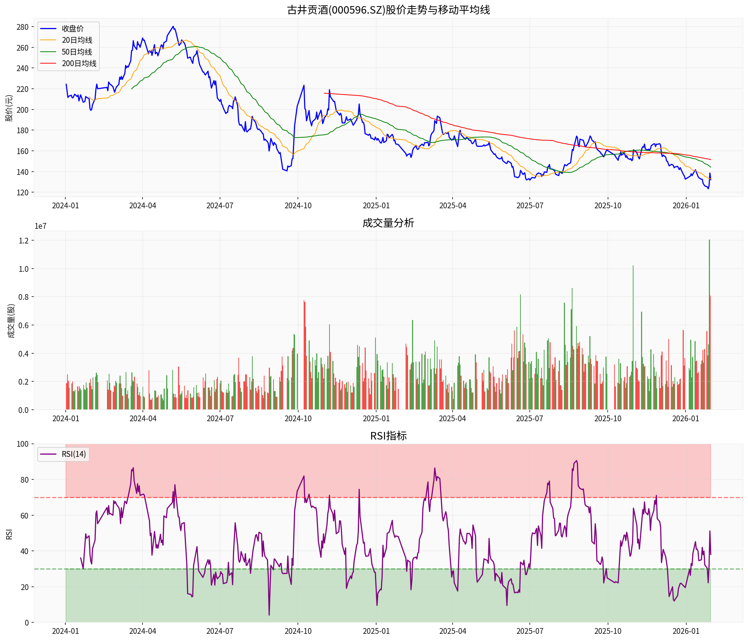
Task: Click the 股价(元) y-axis label
Action: [x=9, y=108]
